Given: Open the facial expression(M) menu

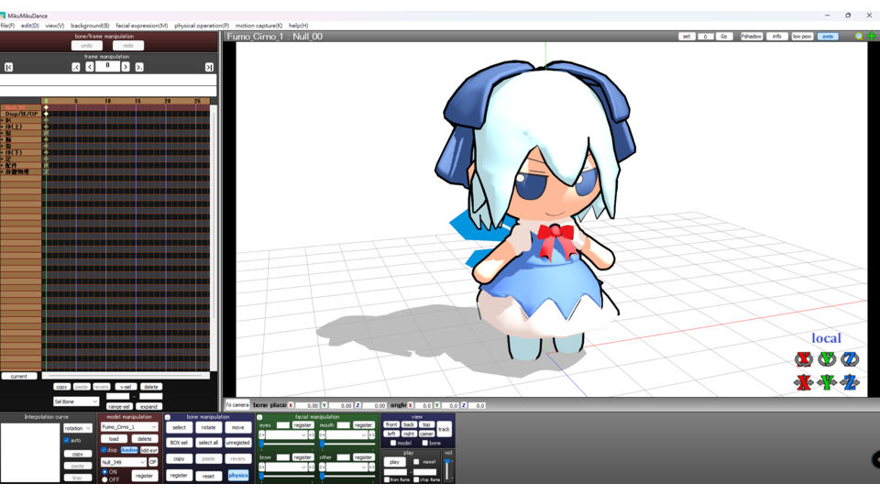Looking at the screenshot, I should click(x=141, y=26).
